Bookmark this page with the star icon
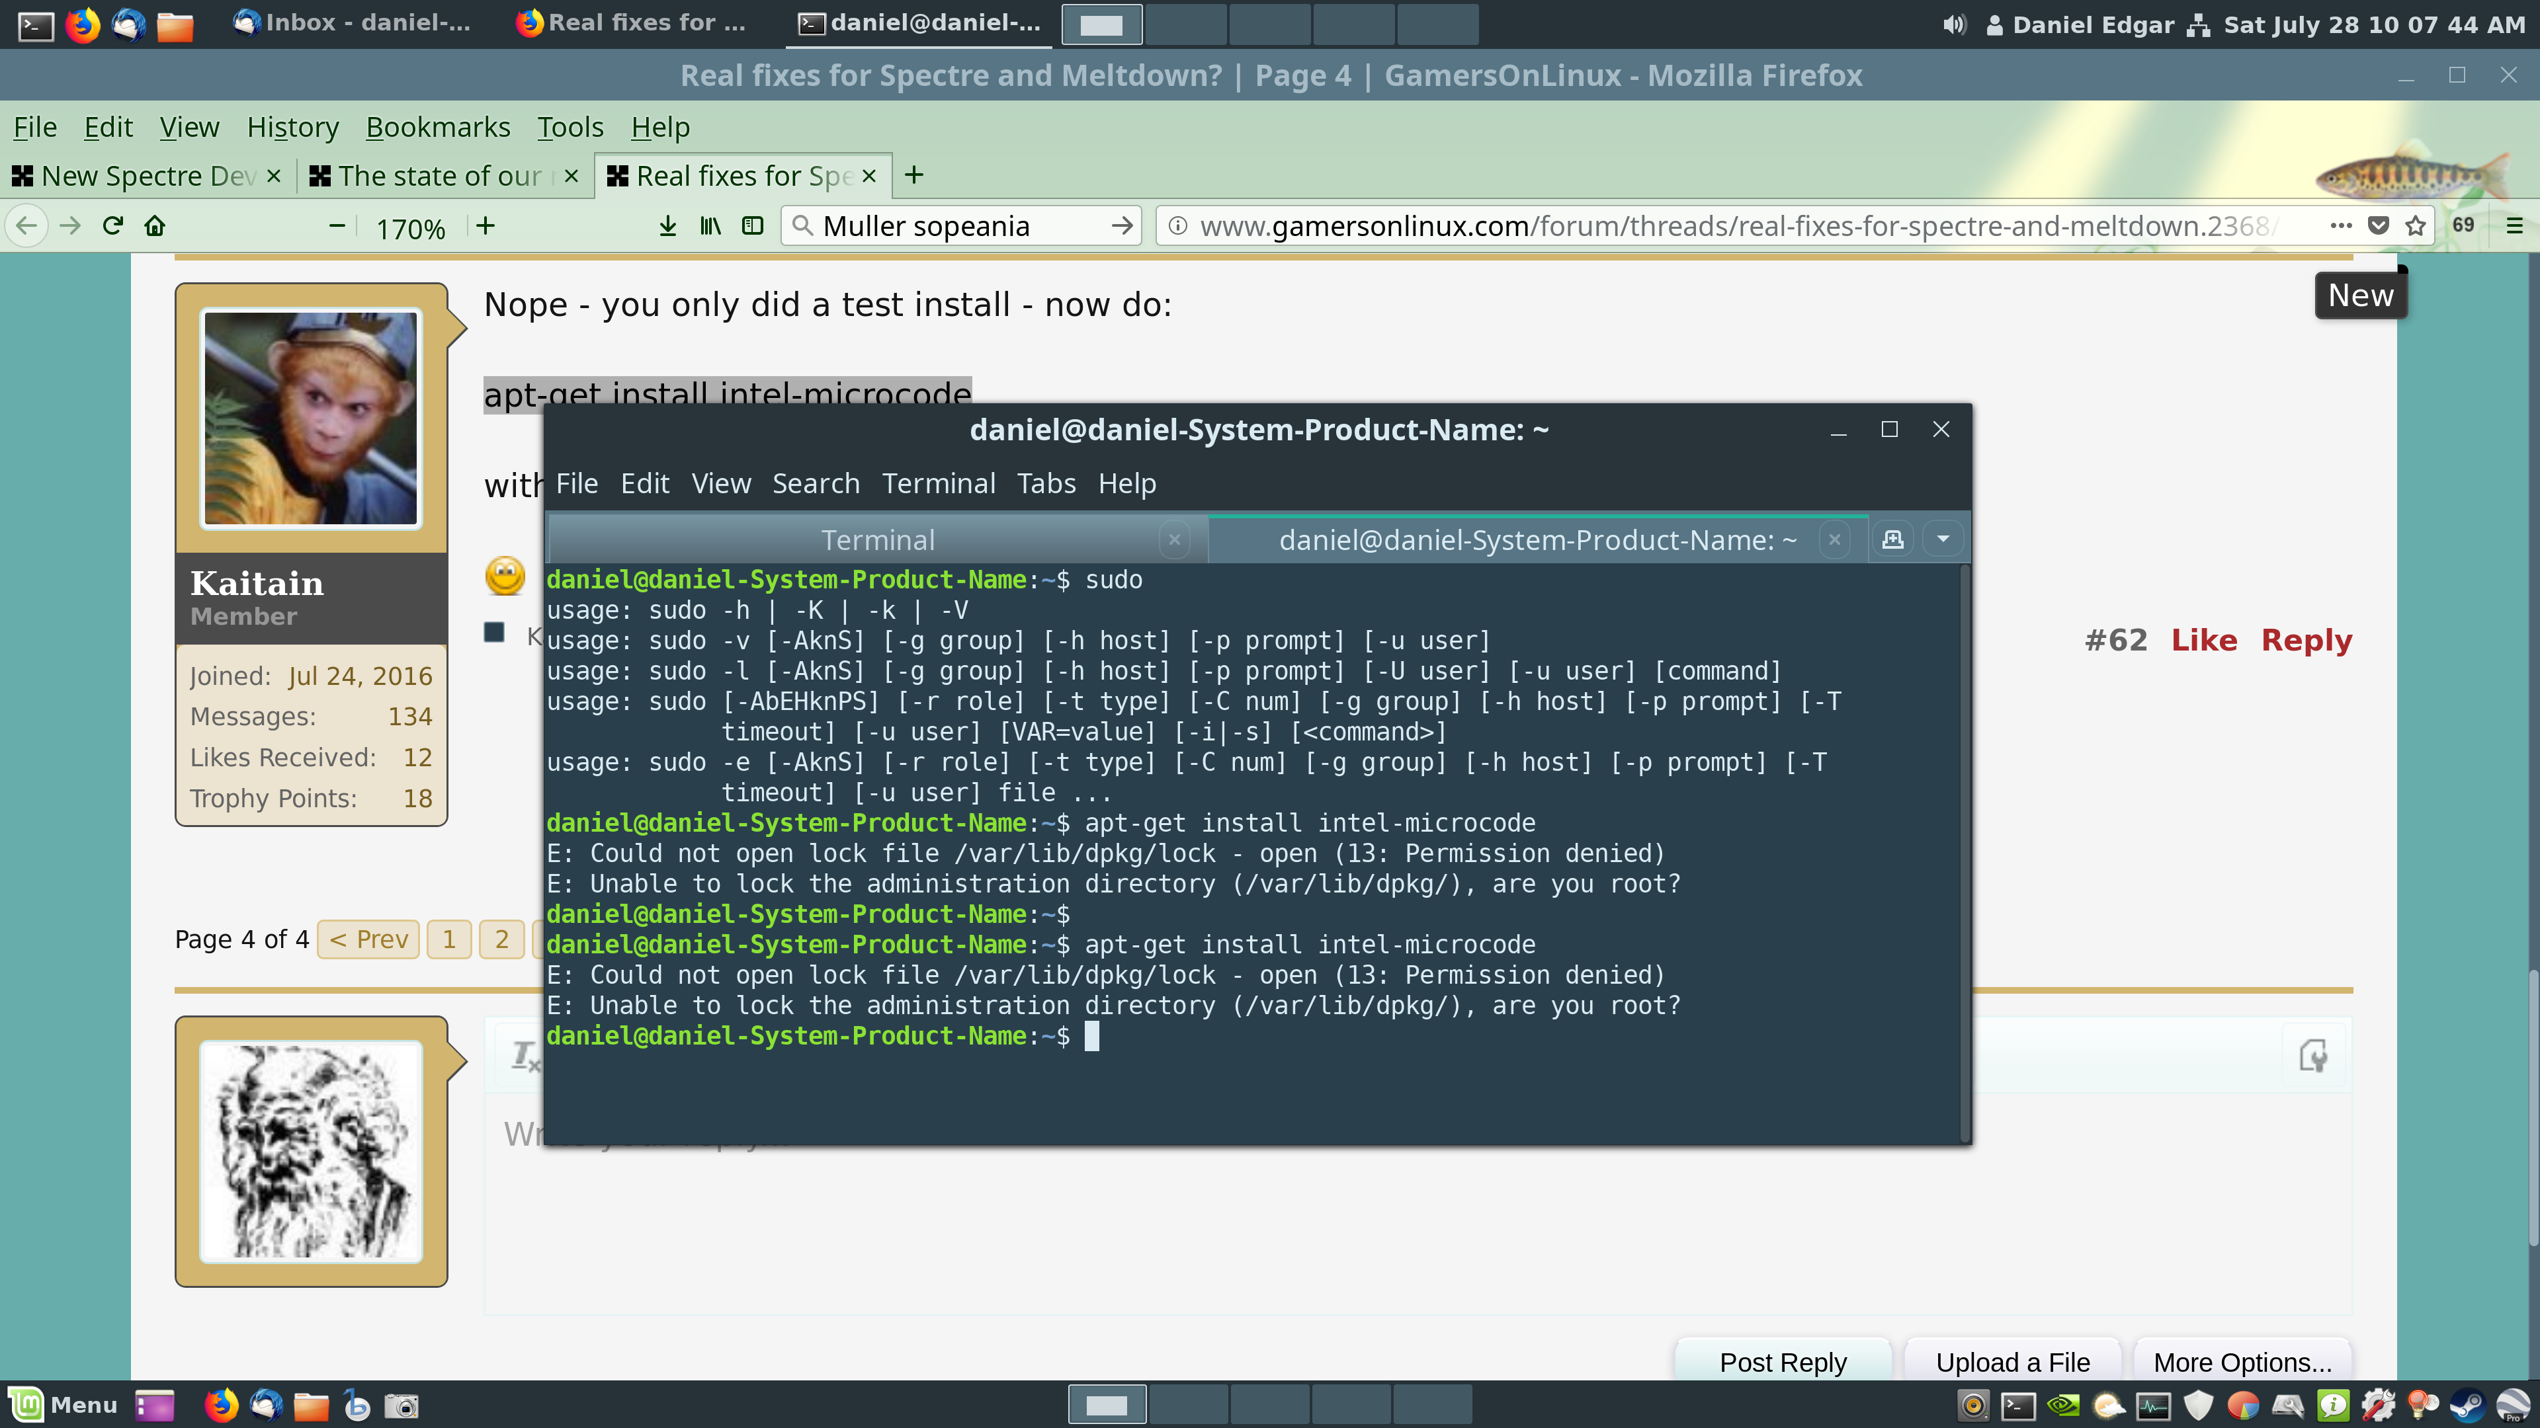 tap(2416, 225)
